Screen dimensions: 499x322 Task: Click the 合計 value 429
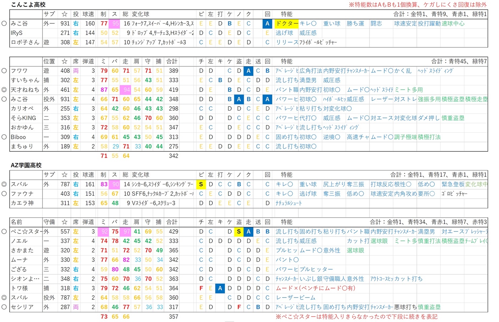[173, 231]
